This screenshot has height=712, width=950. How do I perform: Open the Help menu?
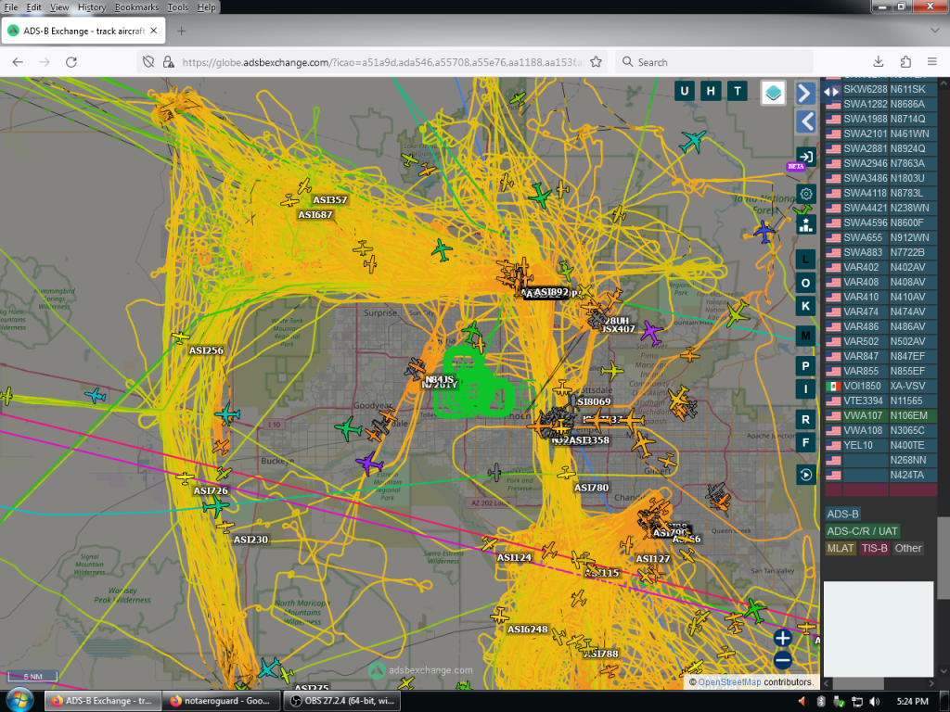[206, 7]
